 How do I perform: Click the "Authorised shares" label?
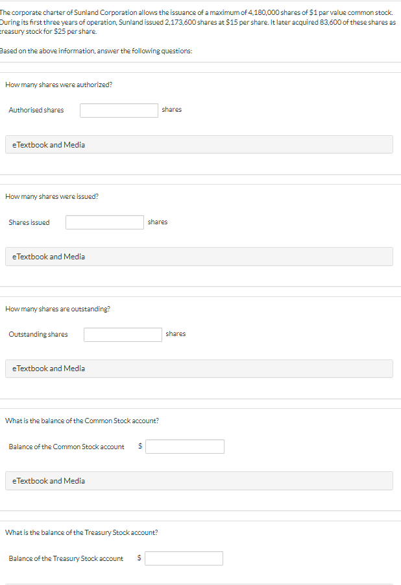[x=36, y=110]
